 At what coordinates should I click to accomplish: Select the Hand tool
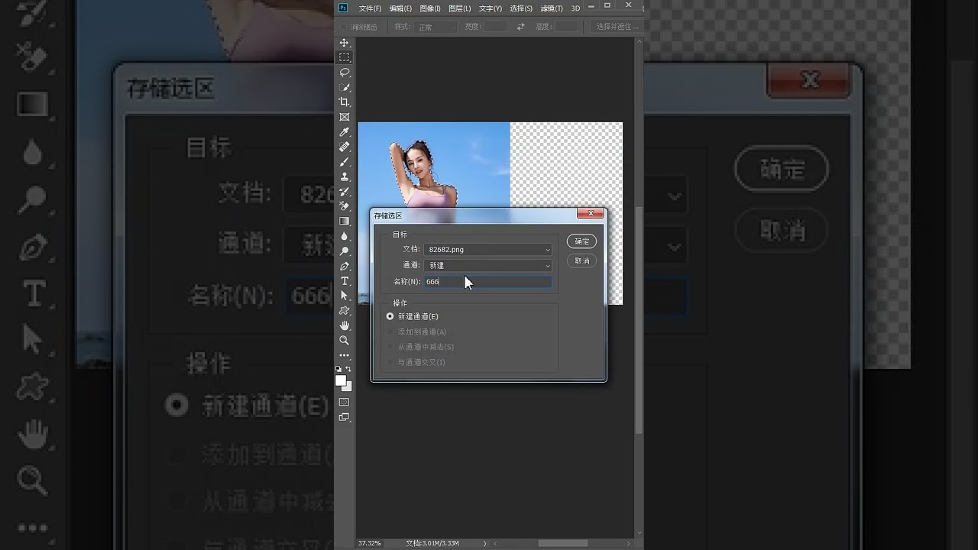[x=345, y=325]
